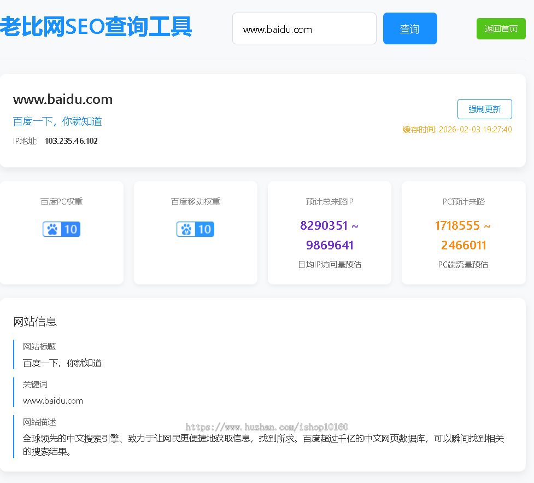Open the 百度一下，你就知道 blue title link
The height and width of the screenshot is (483, 534).
(x=57, y=121)
